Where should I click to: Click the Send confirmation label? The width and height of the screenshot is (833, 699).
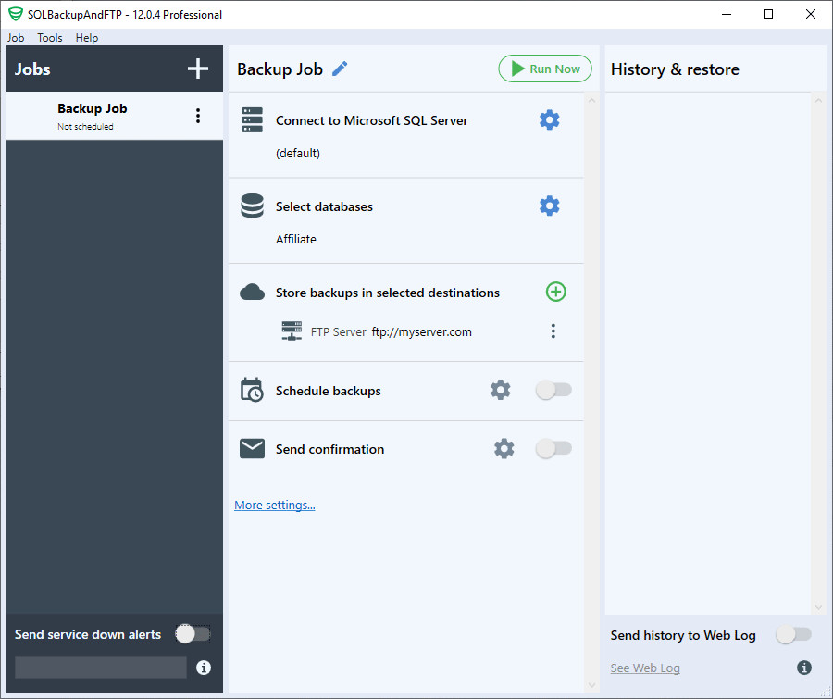329,449
